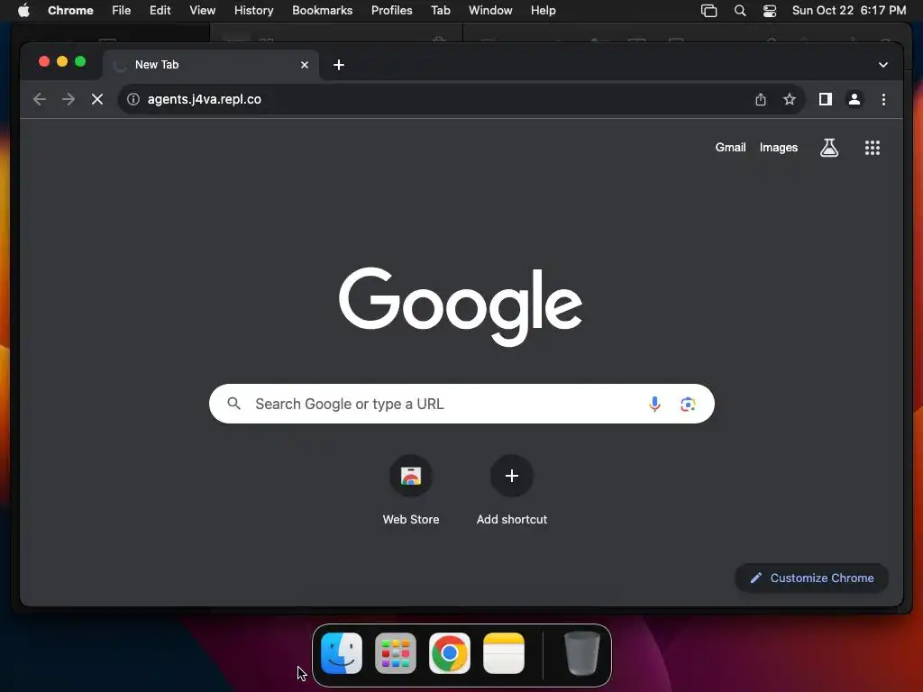Open Control Center in menu bar
This screenshot has height=692, width=923.
pos(770,11)
